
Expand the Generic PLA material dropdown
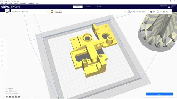pyautogui.click(x=88, y=12)
